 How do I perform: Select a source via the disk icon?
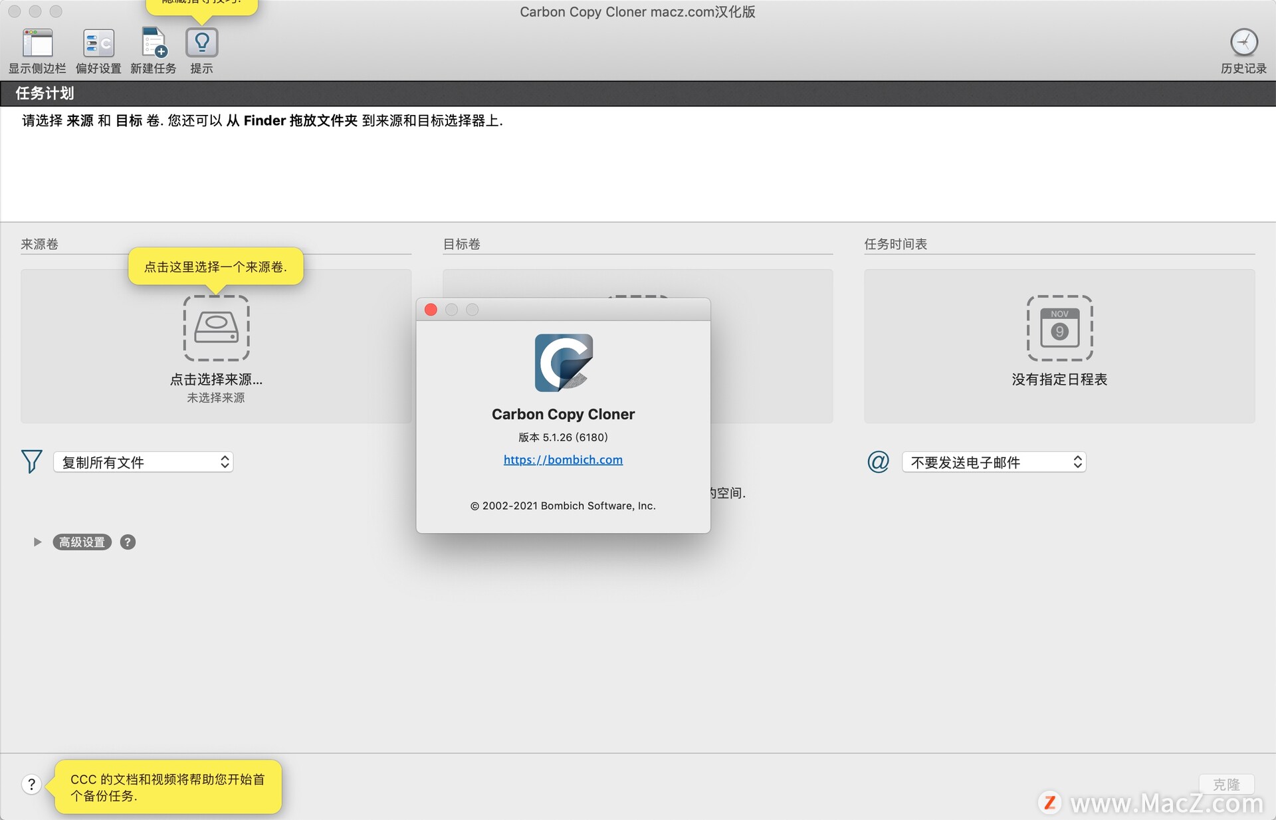[217, 328]
